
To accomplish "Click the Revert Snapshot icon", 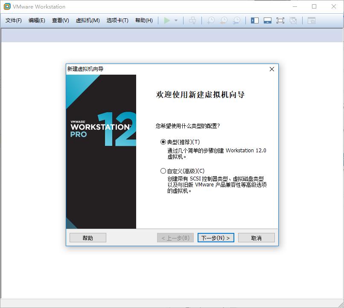I will click(223, 20).
